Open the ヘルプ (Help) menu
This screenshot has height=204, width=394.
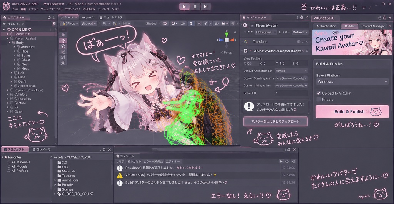point(115,9)
